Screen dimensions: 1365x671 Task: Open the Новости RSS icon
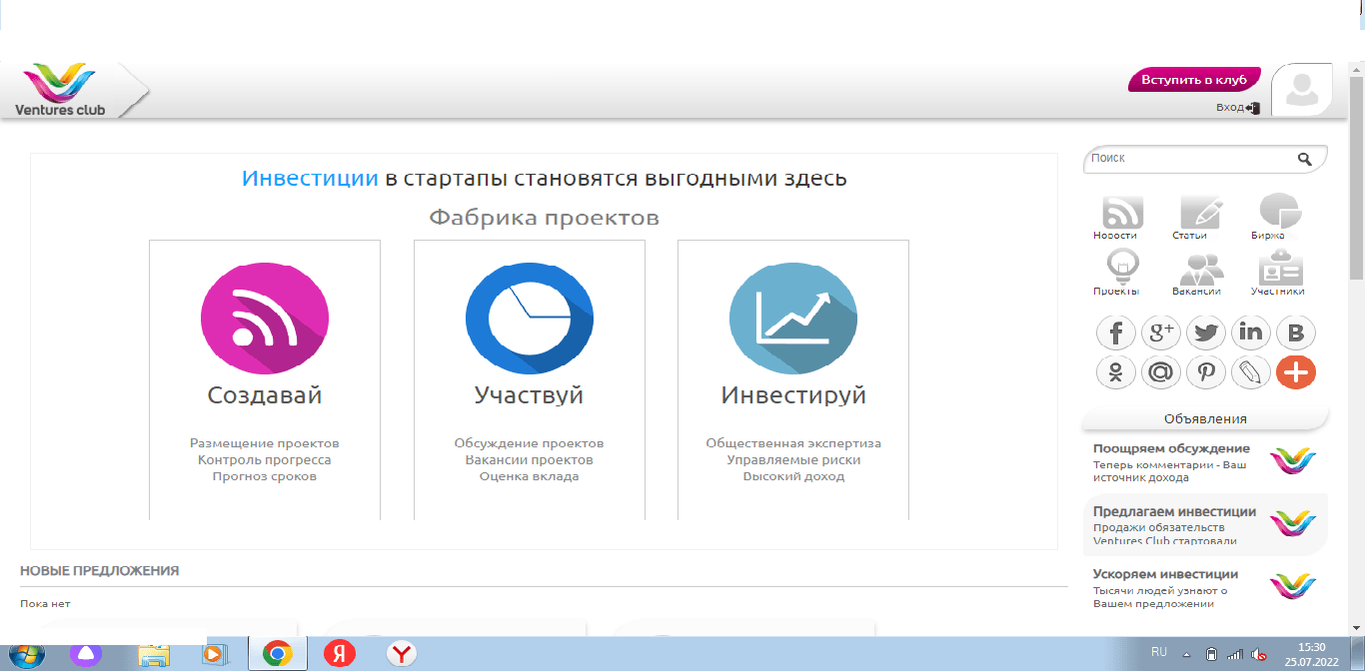1122,213
